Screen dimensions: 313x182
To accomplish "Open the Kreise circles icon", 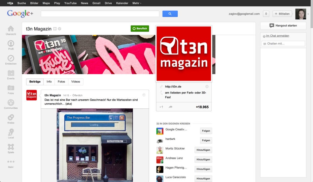I will [x=11, y=117].
